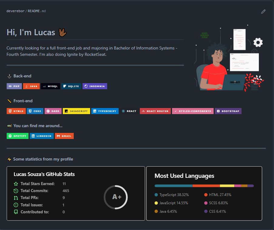274x230 pixels.
Task: Click the Java 6.45% legend entry
Action: (x=166, y=211)
